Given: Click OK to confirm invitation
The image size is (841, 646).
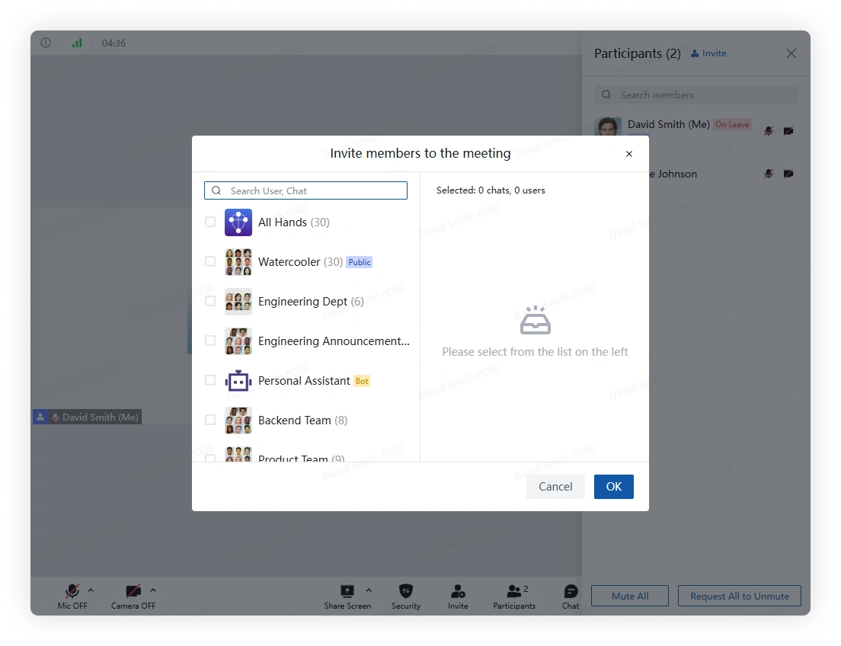Looking at the screenshot, I should tap(613, 487).
